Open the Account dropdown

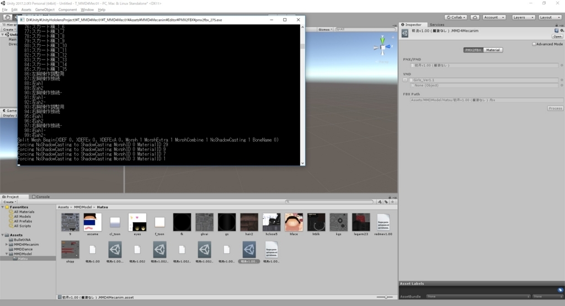[494, 17]
